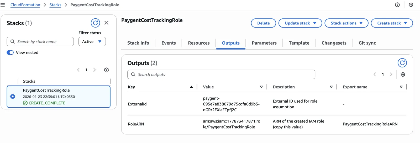The height and width of the screenshot is (143, 420).
Task: Expand the Stack actions dropdown
Action: (346, 23)
